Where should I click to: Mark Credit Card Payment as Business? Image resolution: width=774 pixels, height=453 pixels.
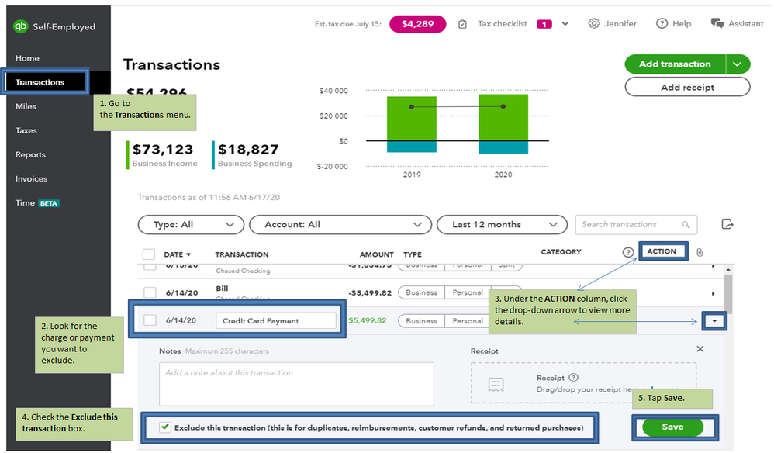[422, 321]
